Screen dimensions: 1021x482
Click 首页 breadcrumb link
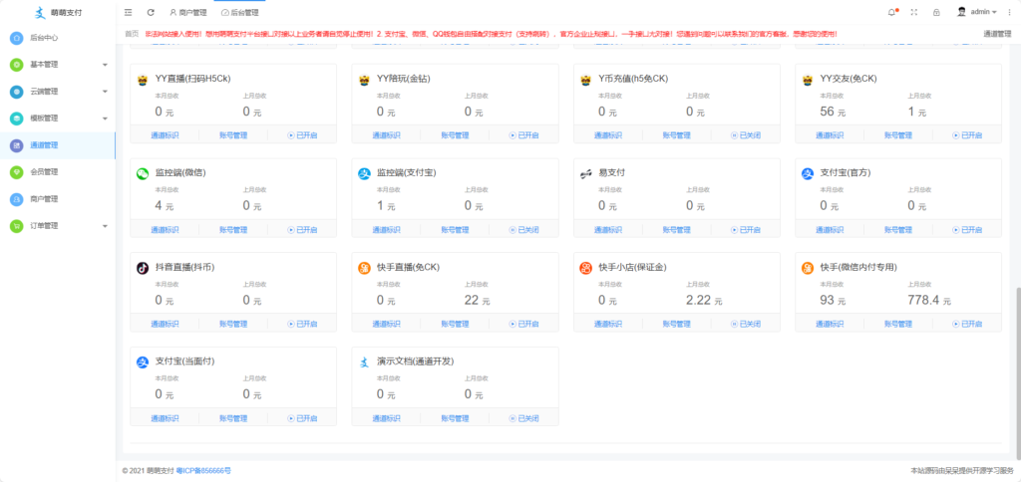pyautogui.click(x=132, y=33)
